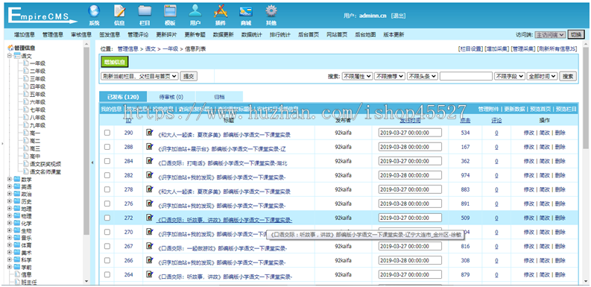
Task: Click the edit icon in row ID 290
Action: pos(150,133)
